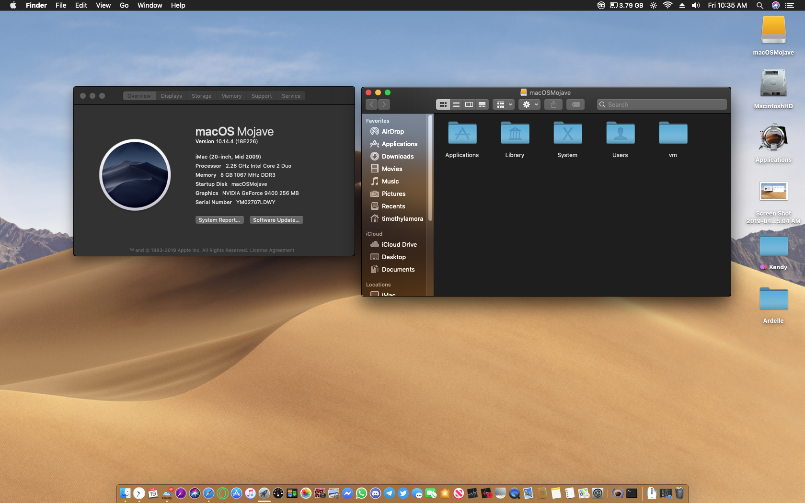Click the System Report button
This screenshot has height=503, width=805.
click(x=219, y=220)
